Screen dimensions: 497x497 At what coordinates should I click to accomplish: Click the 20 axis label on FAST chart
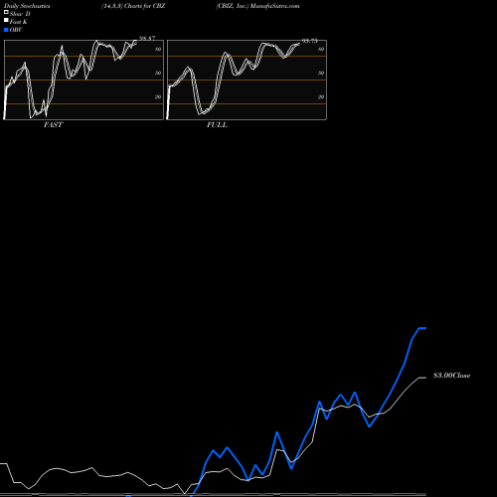tap(158, 96)
